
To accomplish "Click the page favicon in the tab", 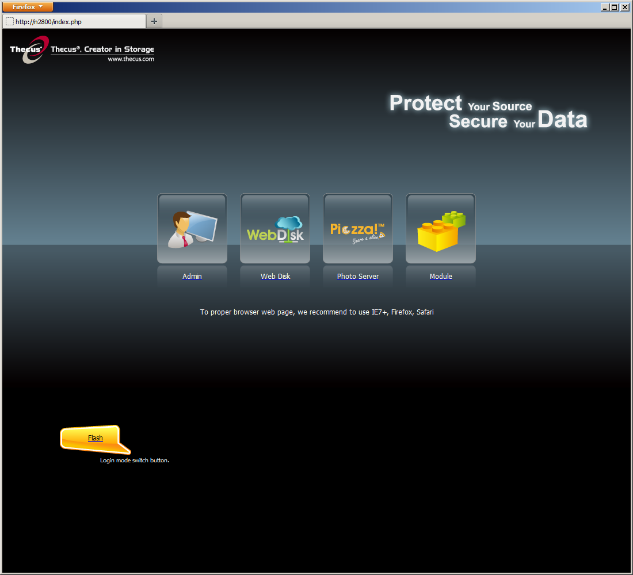I will (10, 21).
